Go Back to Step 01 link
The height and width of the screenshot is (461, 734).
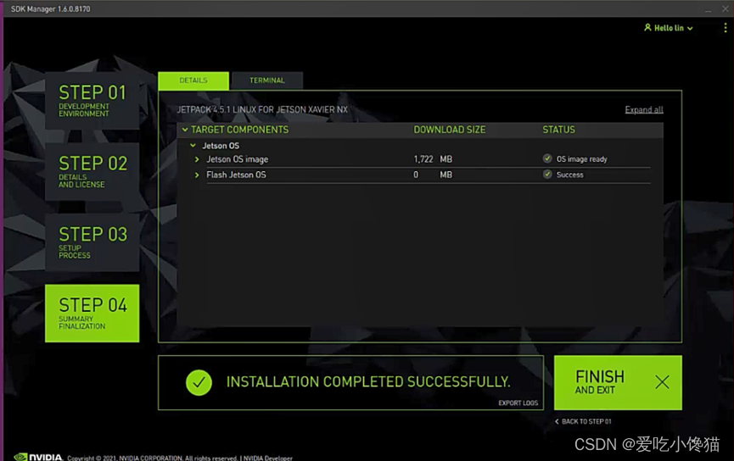click(x=583, y=421)
